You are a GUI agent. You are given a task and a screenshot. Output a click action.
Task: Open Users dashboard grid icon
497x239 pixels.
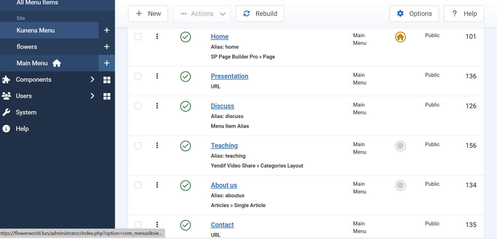[x=107, y=96]
